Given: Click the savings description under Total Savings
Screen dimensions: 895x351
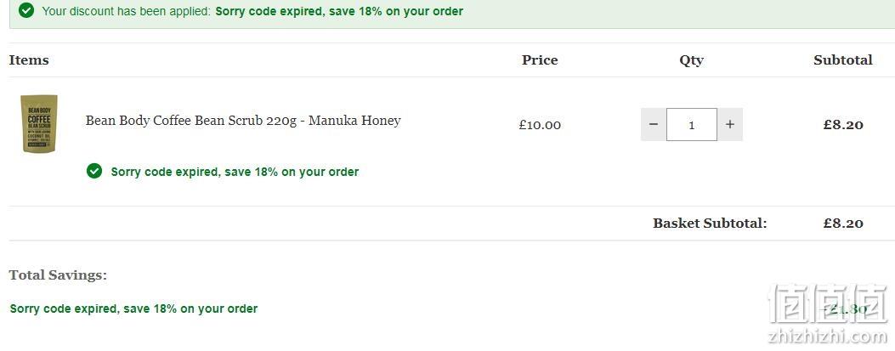Looking at the screenshot, I should (133, 309).
